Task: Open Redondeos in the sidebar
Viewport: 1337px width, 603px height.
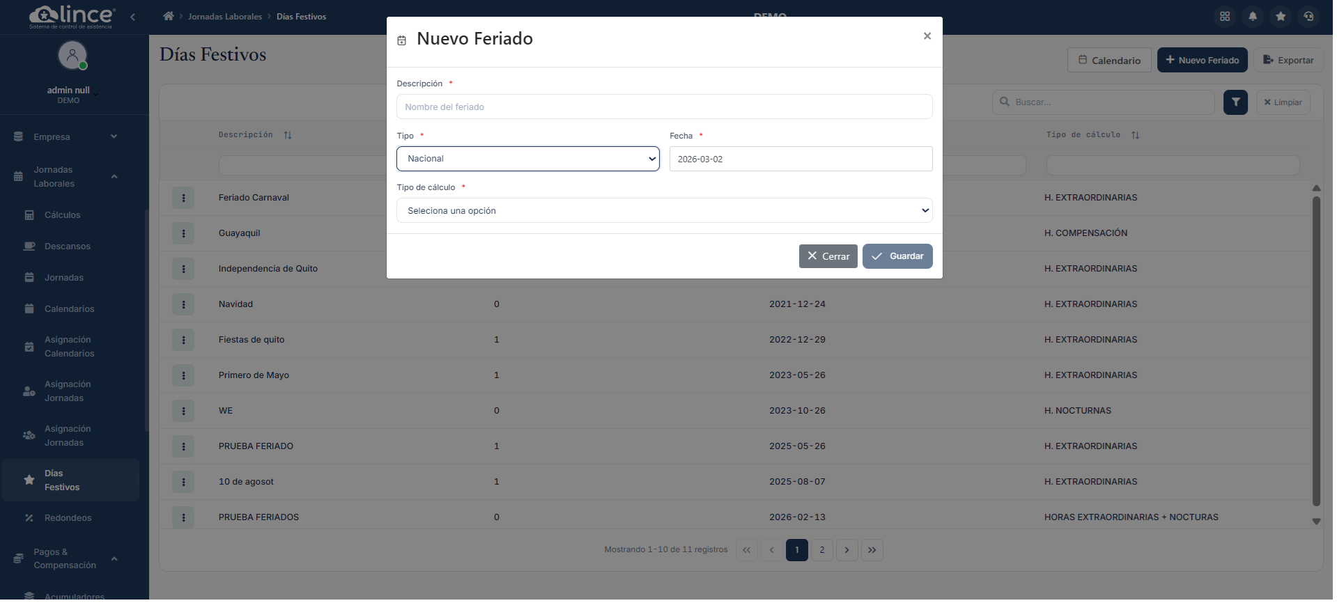Action: (68, 518)
